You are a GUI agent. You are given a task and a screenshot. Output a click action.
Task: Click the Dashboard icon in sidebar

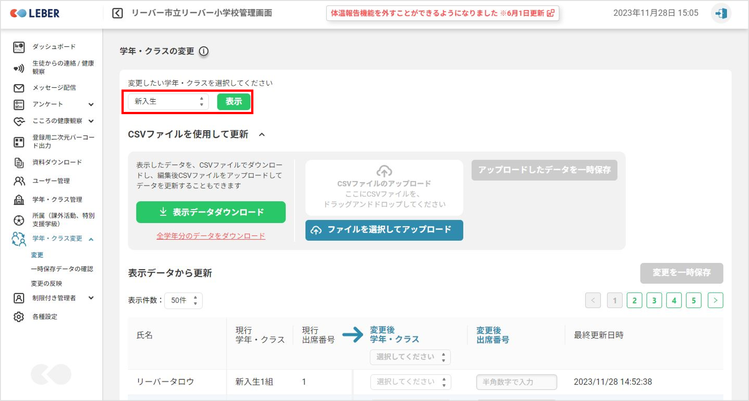(19, 47)
